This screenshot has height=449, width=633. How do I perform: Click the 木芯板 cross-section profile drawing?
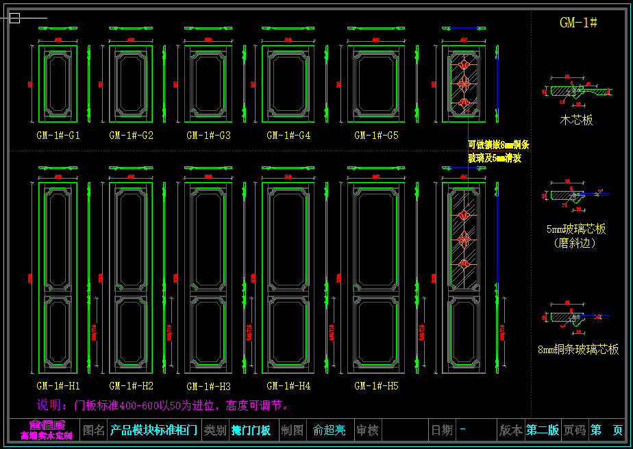(577, 91)
